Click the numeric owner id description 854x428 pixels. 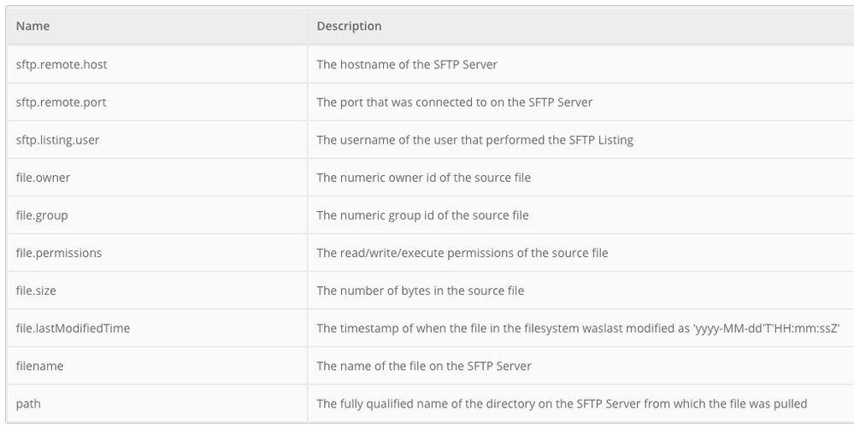[423, 178]
